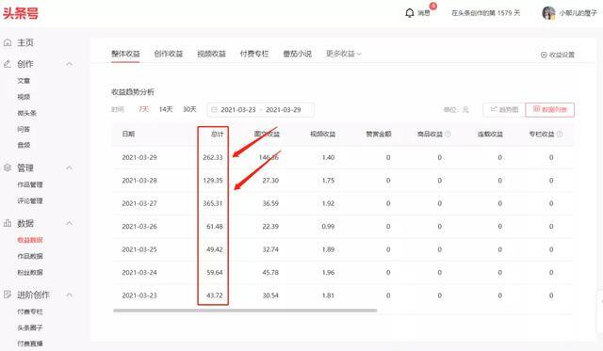
Task: Open 文章 under 创作
Action: pyautogui.click(x=24, y=81)
